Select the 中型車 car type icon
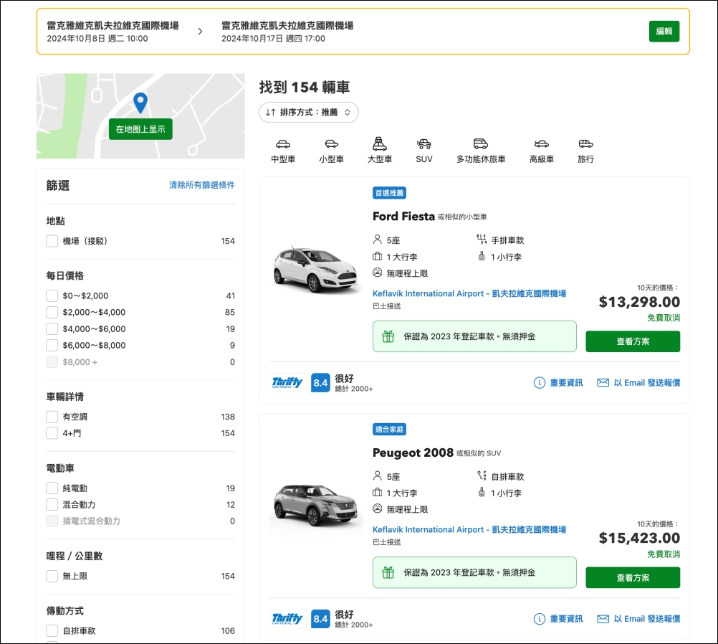This screenshot has width=718, height=644. [x=283, y=144]
